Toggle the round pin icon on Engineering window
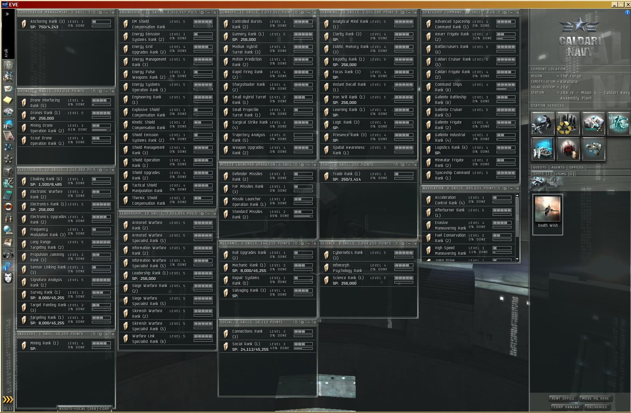This screenshot has width=631, height=413. pos(202,13)
